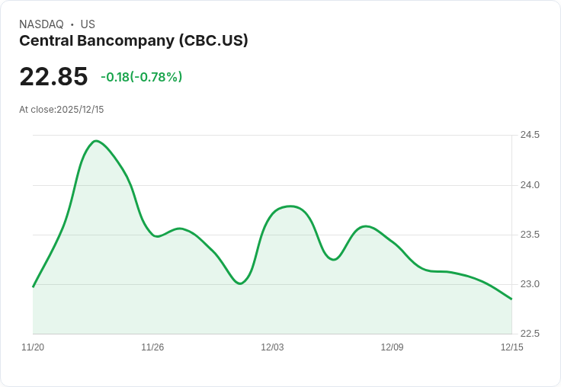Click the At close date text

[x=61, y=110]
